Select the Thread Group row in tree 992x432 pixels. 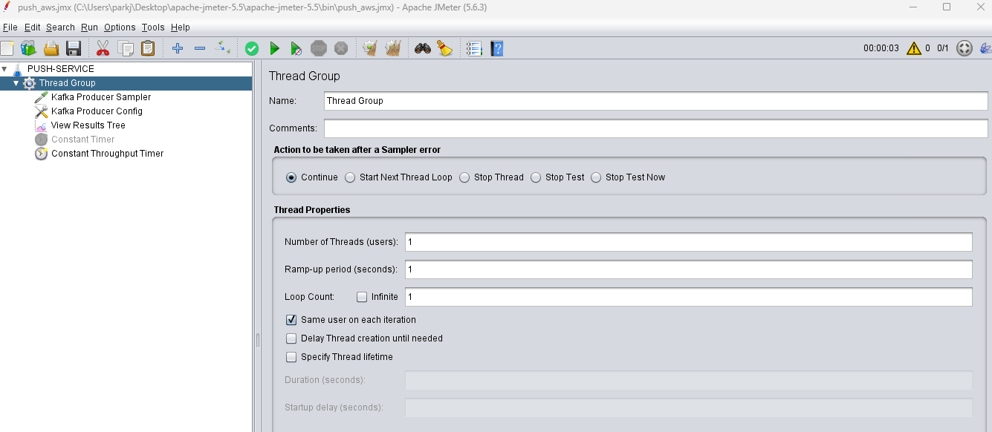pyautogui.click(x=126, y=83)
